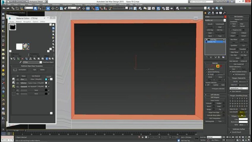Open Modes menu in Material Editor

point(12,22)
